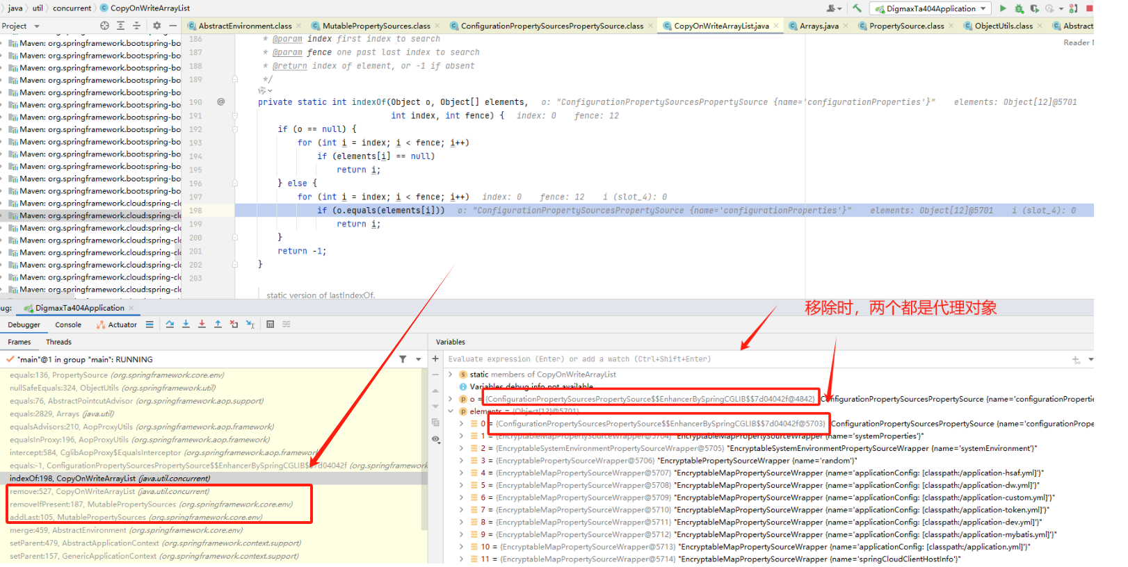Click the rendered doc toggle below line 189

coord(265,90)
